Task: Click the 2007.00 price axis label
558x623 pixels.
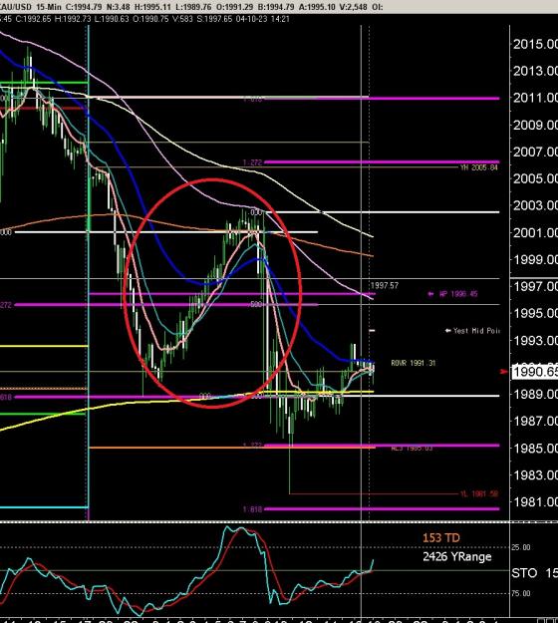Action: click(x=535, y=152)
